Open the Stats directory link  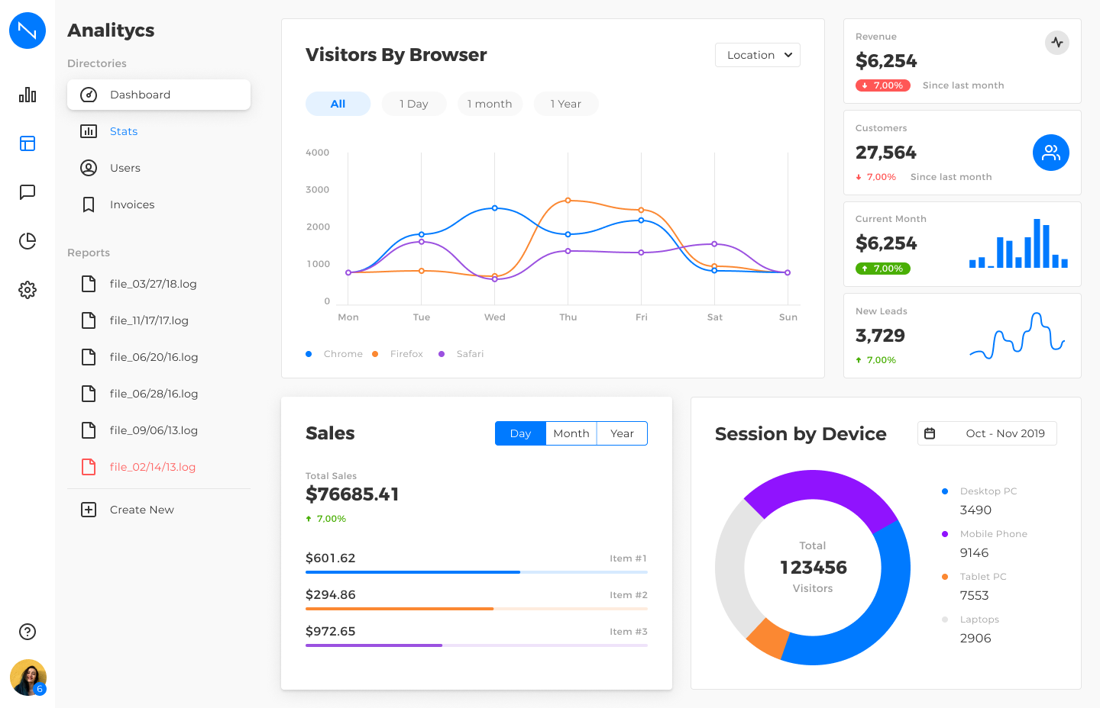(x=124, y=131)
